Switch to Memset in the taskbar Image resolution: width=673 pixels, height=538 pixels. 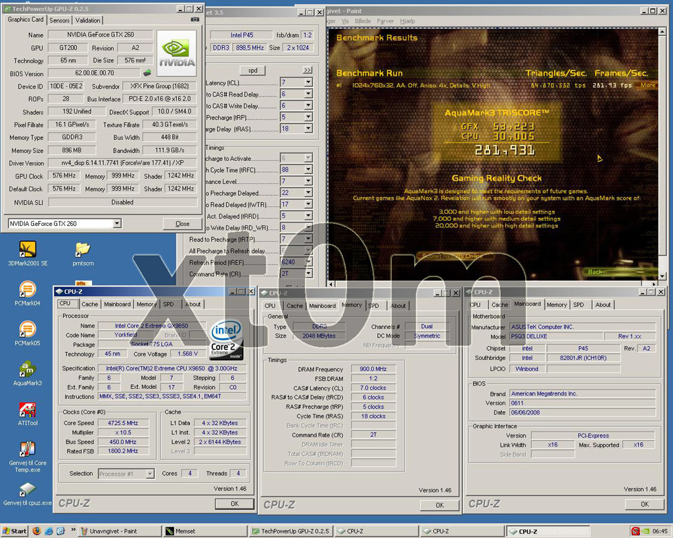pyautogui.click(x=206, y=531)
